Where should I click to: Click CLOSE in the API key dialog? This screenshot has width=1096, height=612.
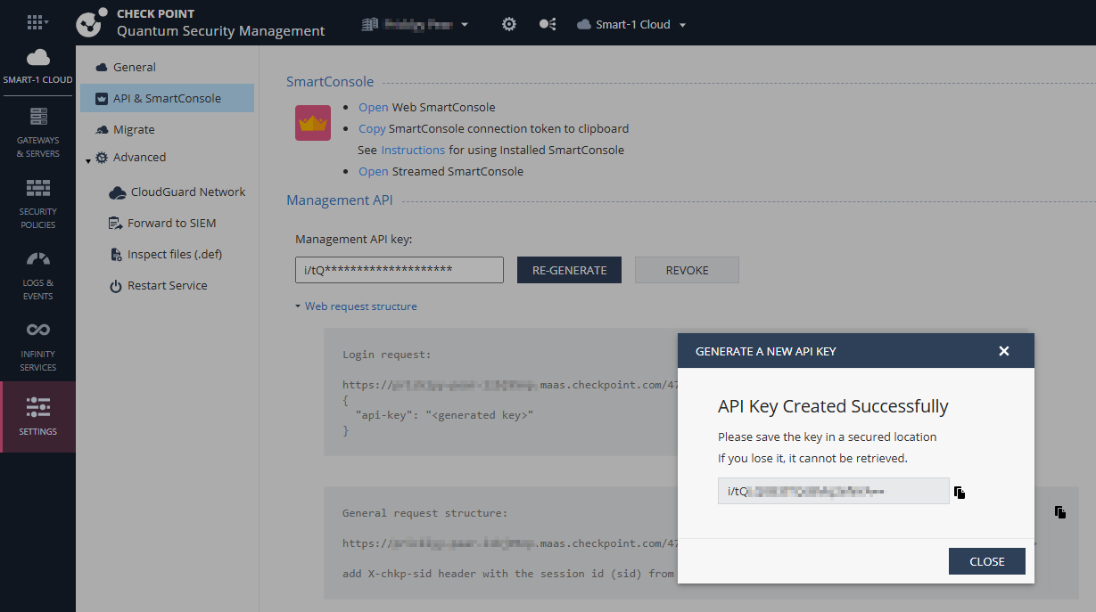tap(986, 561)
